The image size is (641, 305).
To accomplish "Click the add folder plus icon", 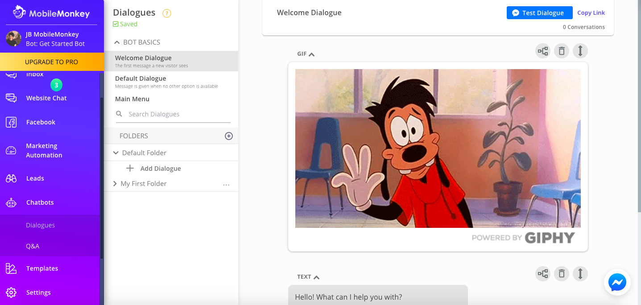I will [229, 136].
